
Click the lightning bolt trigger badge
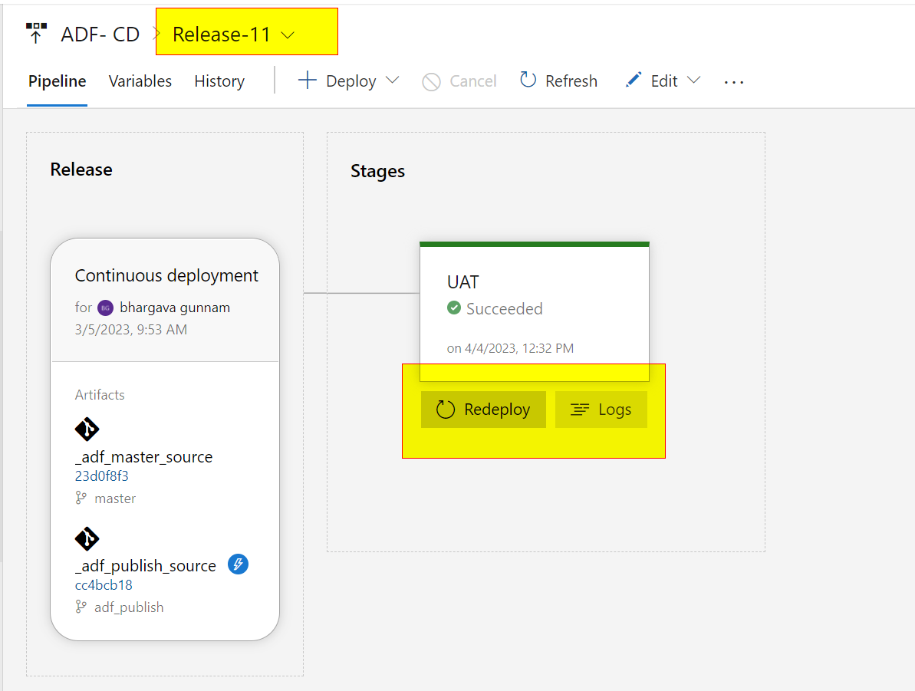click(238, 564)
